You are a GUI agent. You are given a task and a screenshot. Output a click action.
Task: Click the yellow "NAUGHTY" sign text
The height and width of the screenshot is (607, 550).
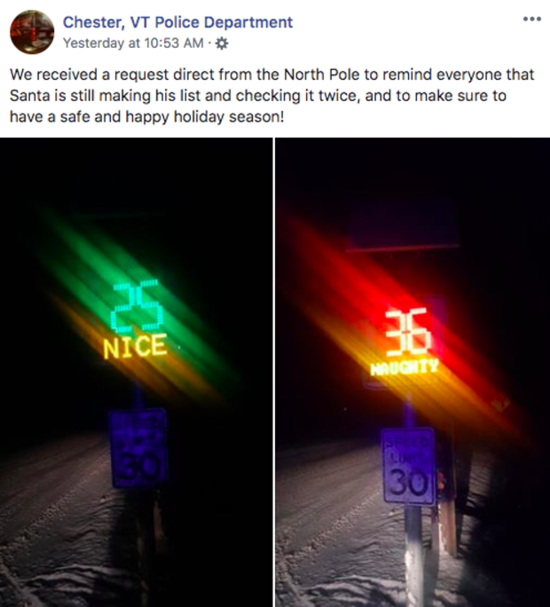click(405, 367)
